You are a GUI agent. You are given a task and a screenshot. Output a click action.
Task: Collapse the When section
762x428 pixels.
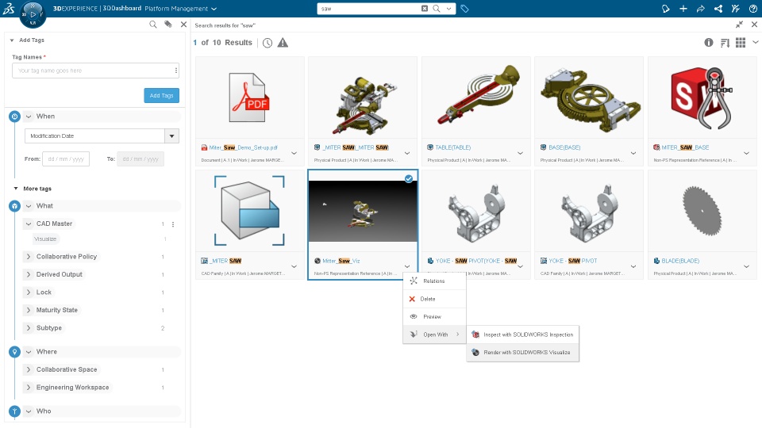(29, 117)
